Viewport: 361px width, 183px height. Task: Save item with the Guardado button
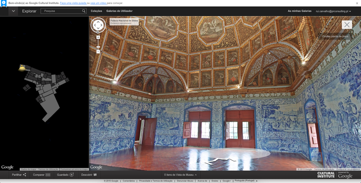65,175
